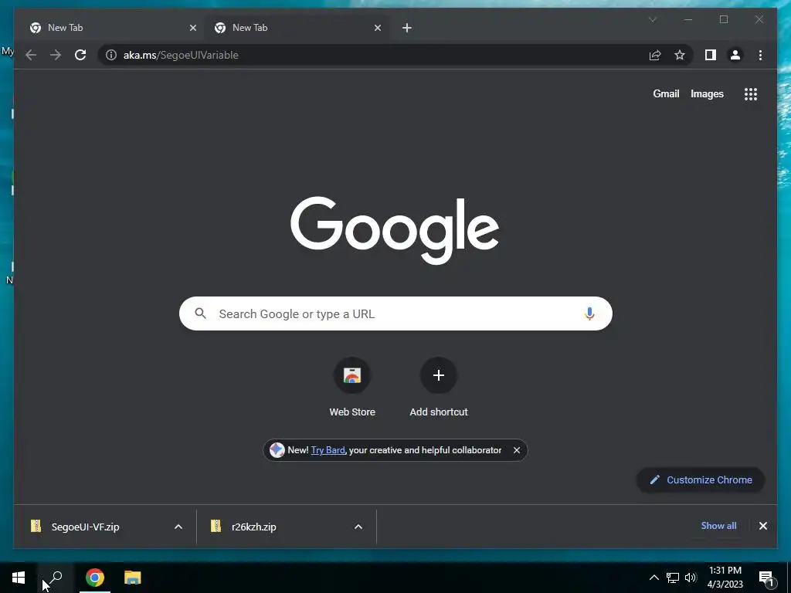Click the magnifier icon in the search box

click(x=200, y=313)
